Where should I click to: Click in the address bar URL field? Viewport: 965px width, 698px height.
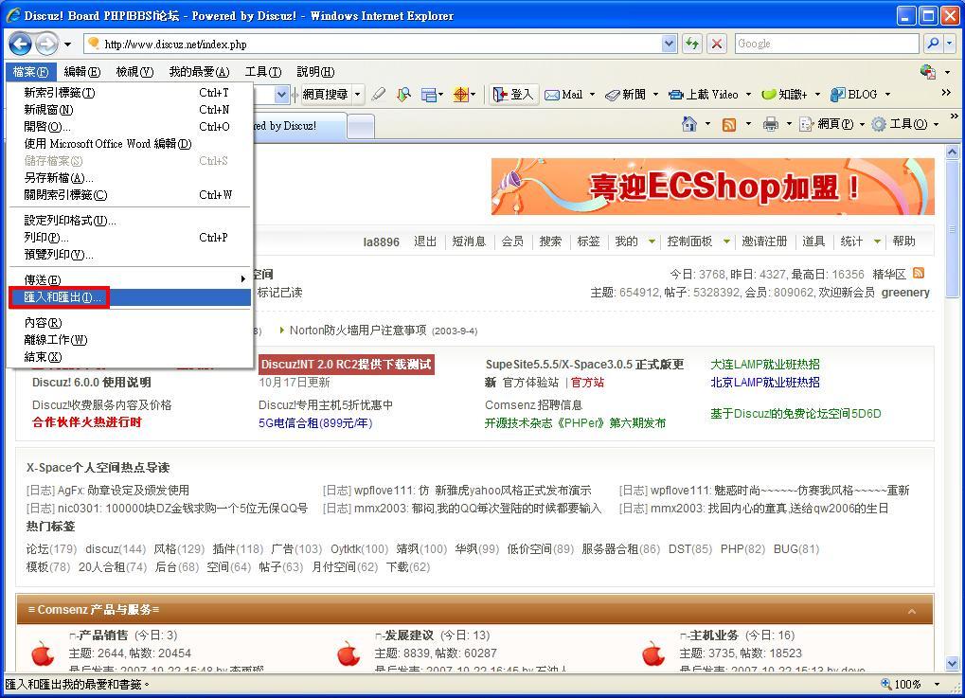382,44
